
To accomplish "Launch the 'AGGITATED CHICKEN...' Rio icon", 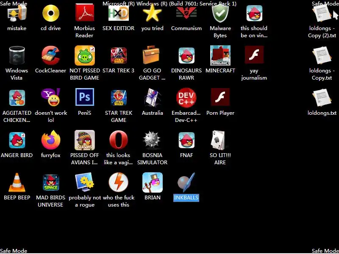I will [x=17, y=98].
